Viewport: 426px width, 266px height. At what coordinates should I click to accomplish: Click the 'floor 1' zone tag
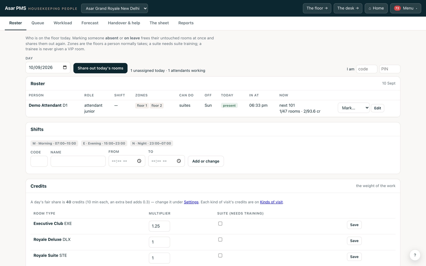[142, 106]
